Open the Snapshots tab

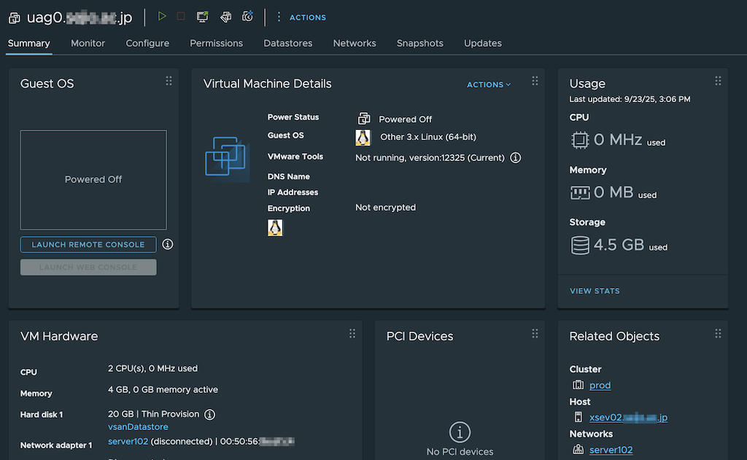[x=419, y=43]
